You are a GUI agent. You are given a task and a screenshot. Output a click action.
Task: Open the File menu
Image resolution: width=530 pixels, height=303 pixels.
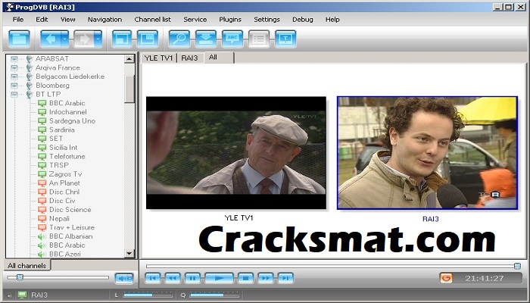[x=18, y=19]
